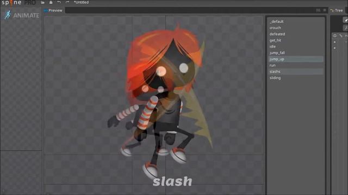Screen dimensions: 348x195
Task: Click the undo arrow icon
Action: (59, 2)
